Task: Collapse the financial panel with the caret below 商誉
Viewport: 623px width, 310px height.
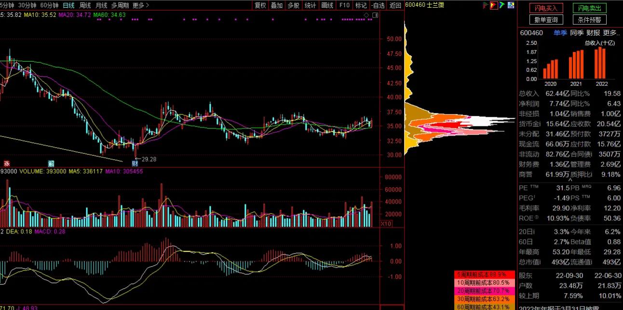Action: coord(570,181)
